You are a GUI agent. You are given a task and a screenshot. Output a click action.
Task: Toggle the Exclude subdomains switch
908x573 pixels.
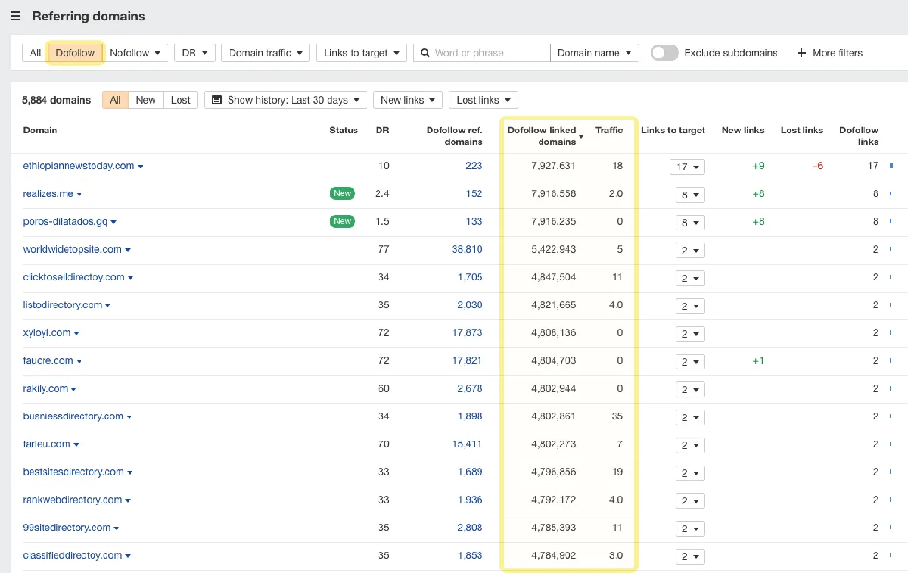(x=664, y=53)
